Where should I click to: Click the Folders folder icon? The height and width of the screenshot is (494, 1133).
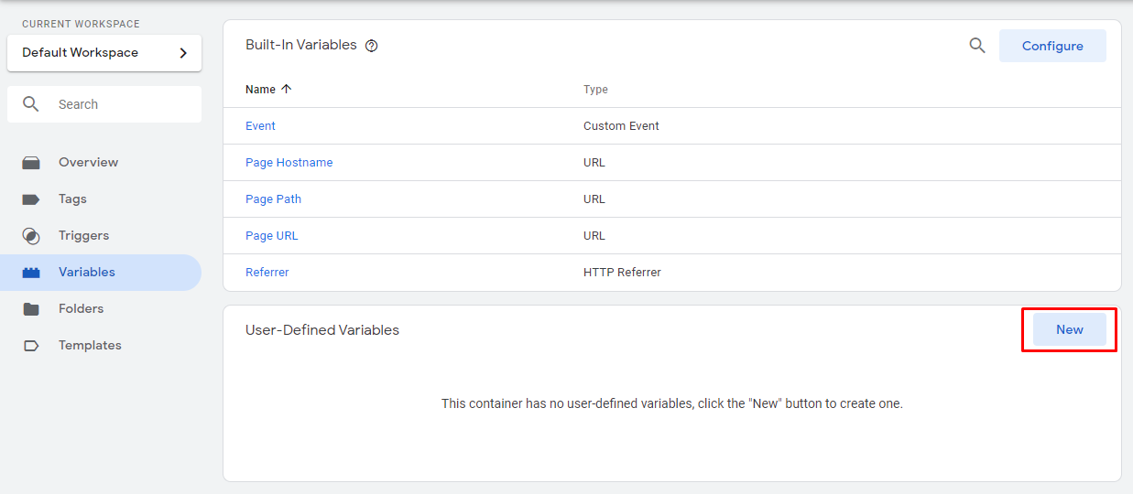click(31, 309)
